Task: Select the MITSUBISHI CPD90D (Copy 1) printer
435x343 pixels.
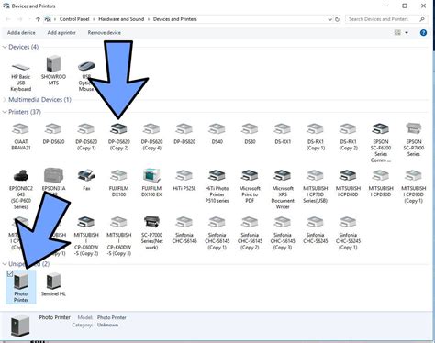Action: [414, 186]
